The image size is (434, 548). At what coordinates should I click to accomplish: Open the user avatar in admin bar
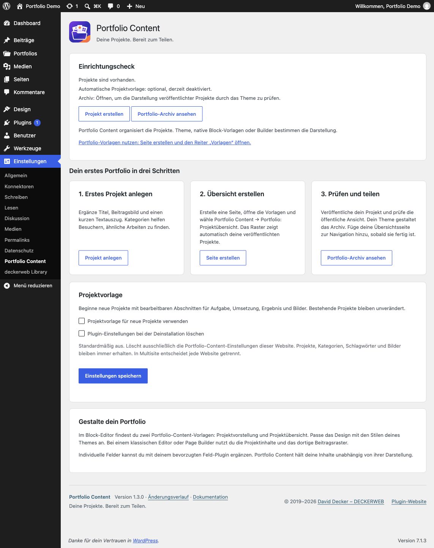click(427, 6)
